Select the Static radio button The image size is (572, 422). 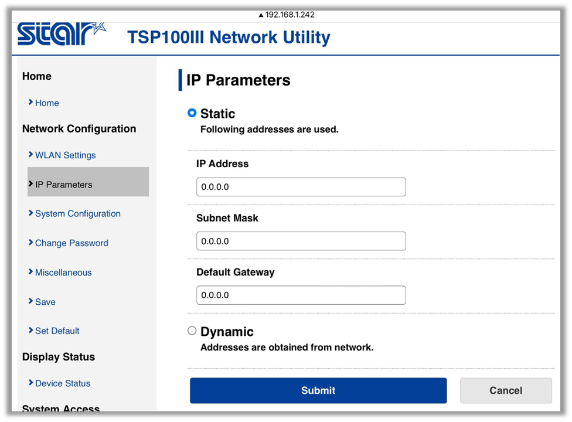point(192,113)
